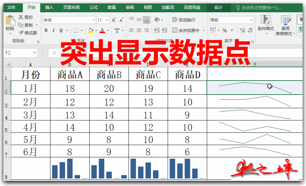
Task: Switch to the 页面布局 tab
Action: pyautogui.click(x=71, y=8)
